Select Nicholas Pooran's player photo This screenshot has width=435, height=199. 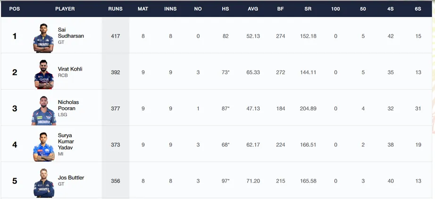(43, 111)
